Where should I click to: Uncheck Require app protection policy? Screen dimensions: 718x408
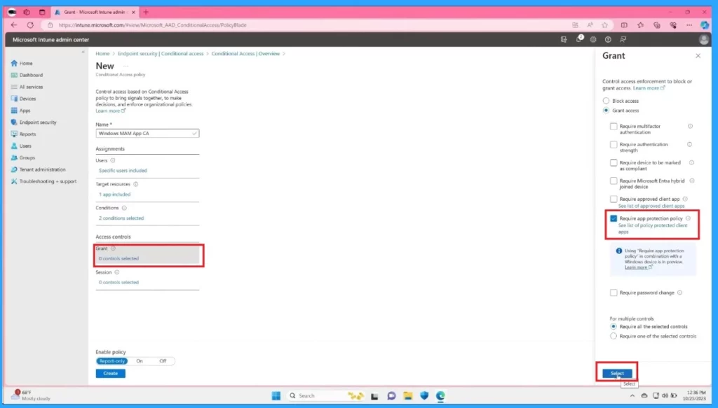pos(614,218)
